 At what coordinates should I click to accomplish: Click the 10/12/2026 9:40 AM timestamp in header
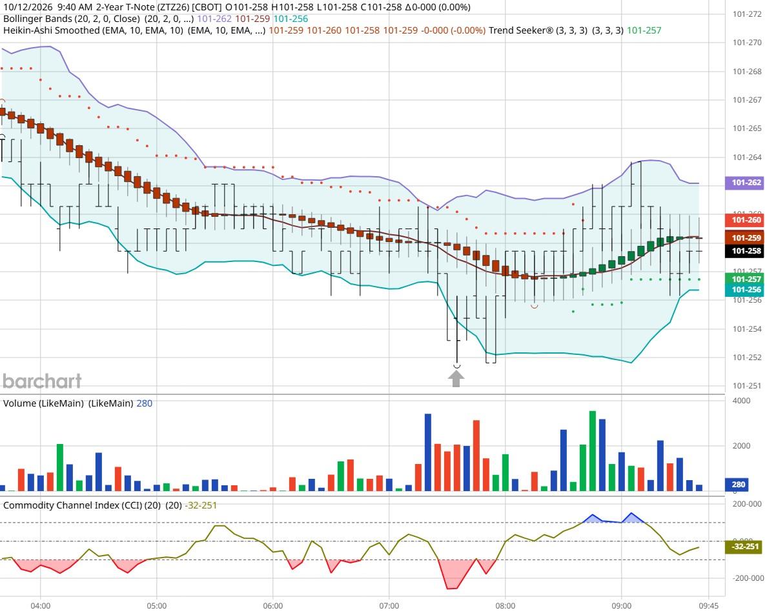click(x=47, y=7)
